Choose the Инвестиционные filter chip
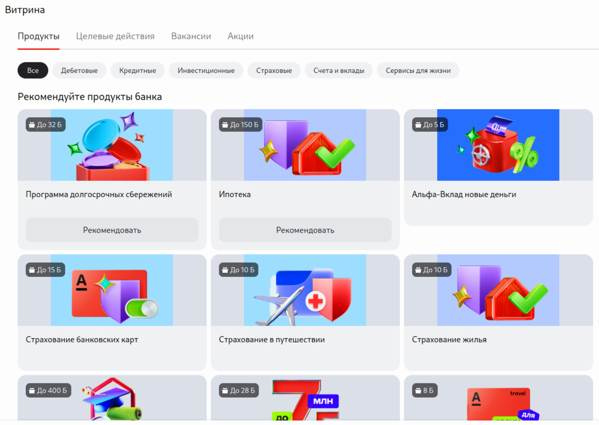The width and height of the screenshot is (599, 425). (206, 70)
